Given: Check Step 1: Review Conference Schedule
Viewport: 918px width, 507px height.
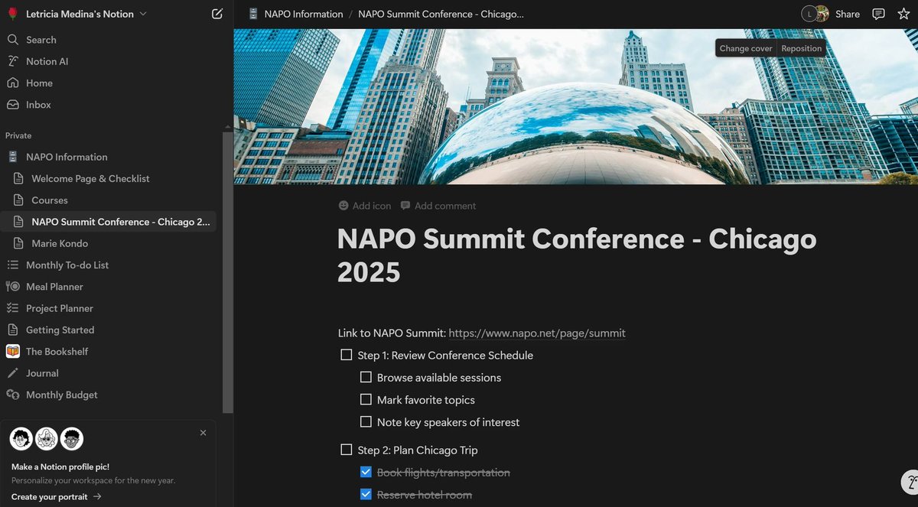Looking at the screenshot, I should click(347, 355).
